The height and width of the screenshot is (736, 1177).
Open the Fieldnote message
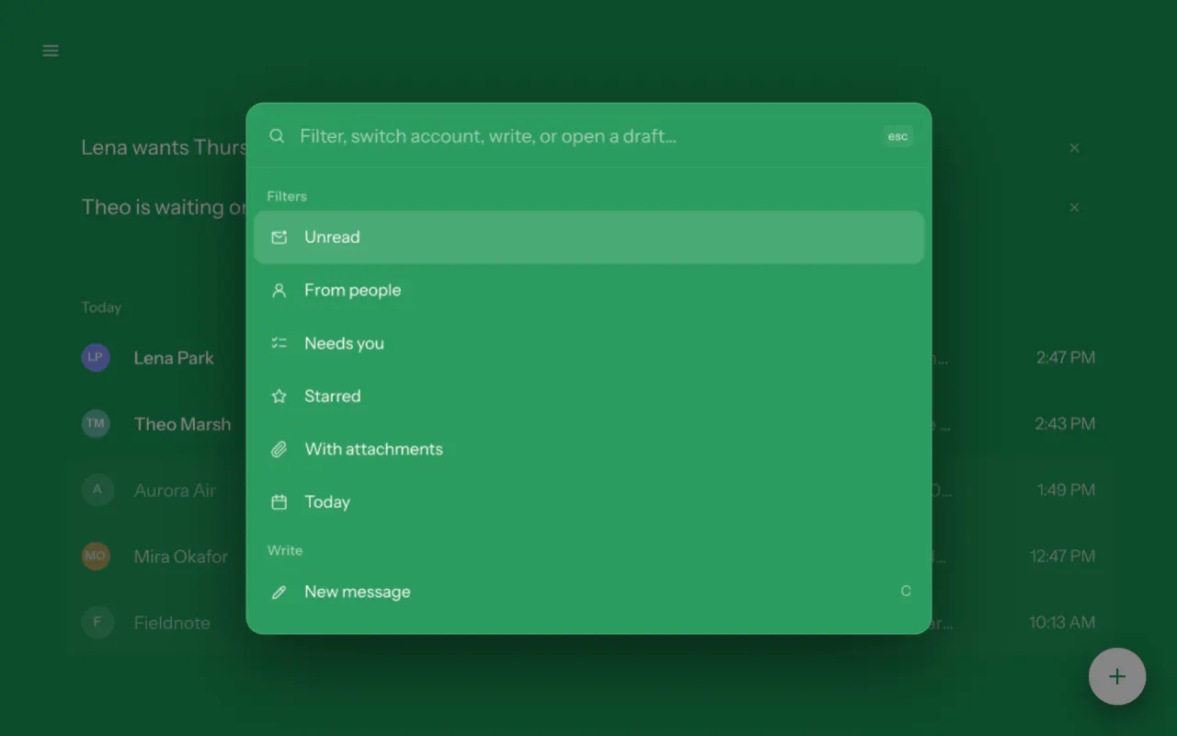(588, 623)
